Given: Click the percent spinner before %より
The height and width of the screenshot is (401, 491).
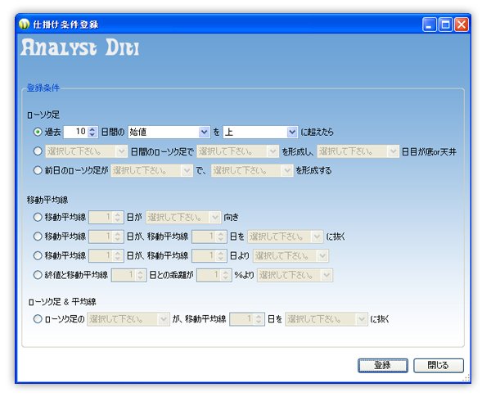Looking at the screenshot, I should pos(214,276).
